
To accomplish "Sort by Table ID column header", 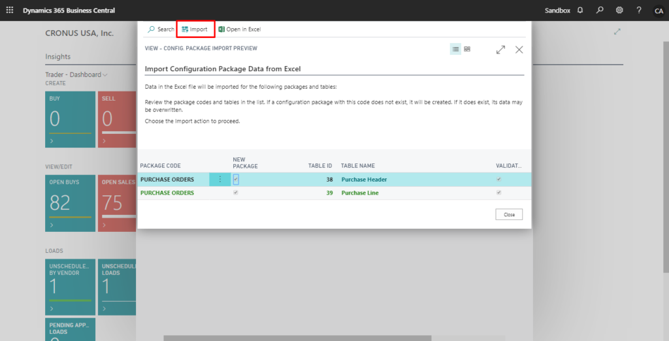I will tap(320, 165).
